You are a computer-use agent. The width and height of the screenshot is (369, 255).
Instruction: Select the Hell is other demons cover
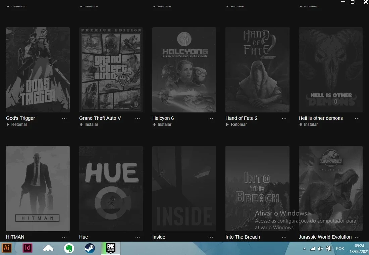(x=331, y=70)
